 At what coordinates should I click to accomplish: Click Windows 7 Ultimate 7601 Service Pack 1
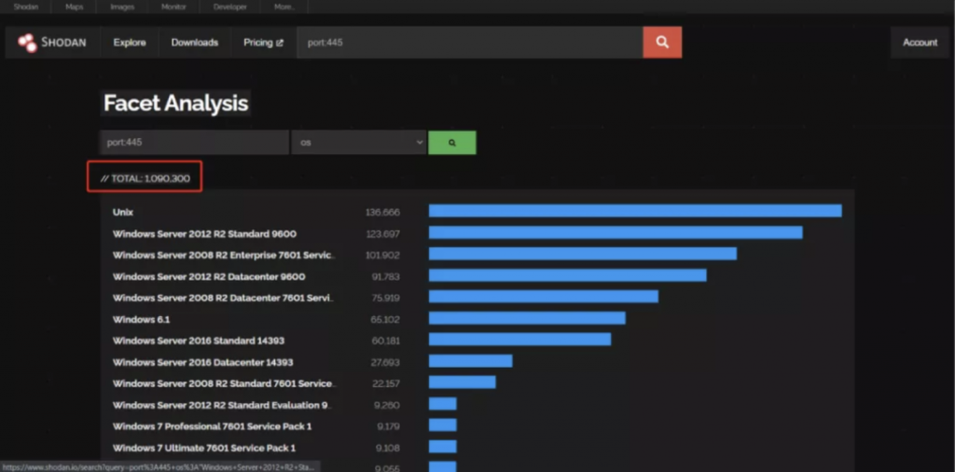(204, 449)
